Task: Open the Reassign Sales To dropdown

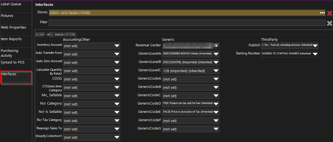Action: click(92, 129)
